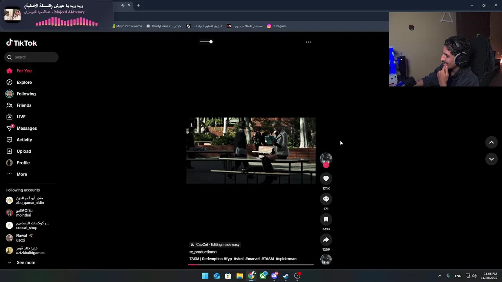Screen dimensions: 502x282
Task: Open the video comments bubble
Action: point(326,199)
